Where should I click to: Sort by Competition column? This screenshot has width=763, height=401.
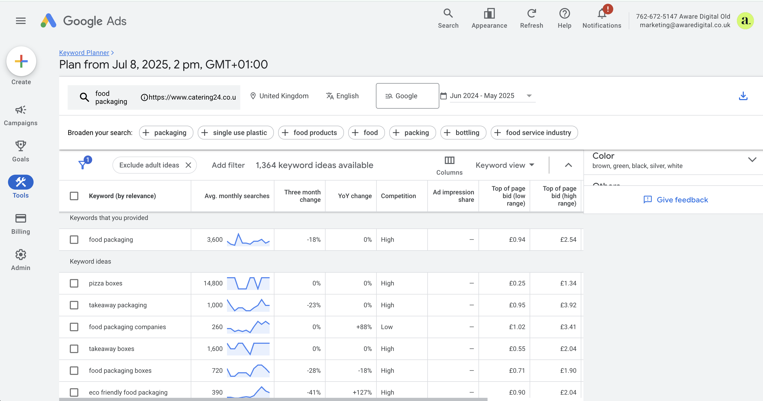click(x=398, y=196)
